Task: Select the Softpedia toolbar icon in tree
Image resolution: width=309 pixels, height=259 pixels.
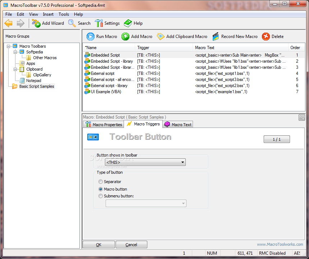Action: pos(22,52)
